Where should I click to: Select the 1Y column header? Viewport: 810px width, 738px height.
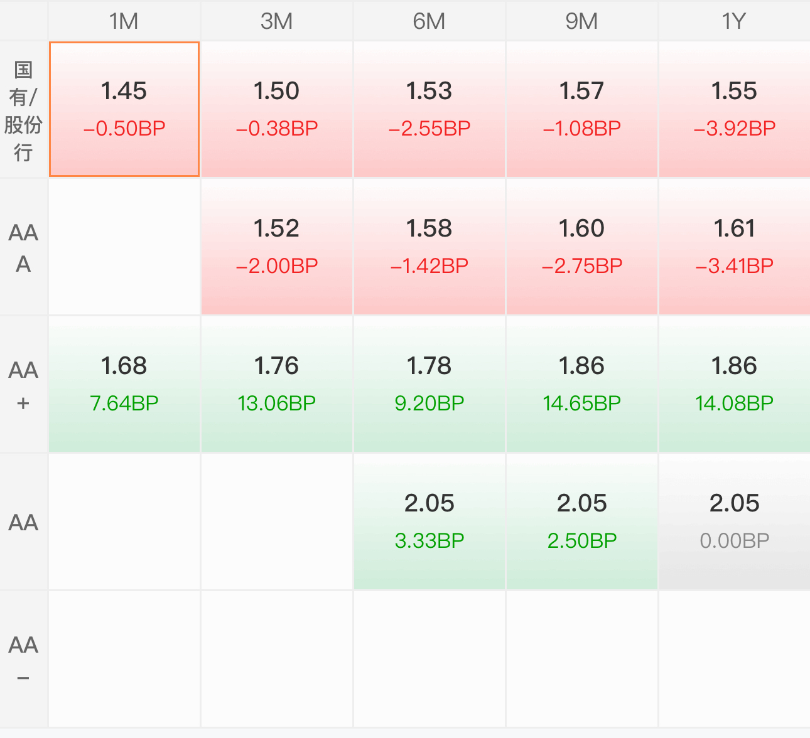[x=735, y=21]
